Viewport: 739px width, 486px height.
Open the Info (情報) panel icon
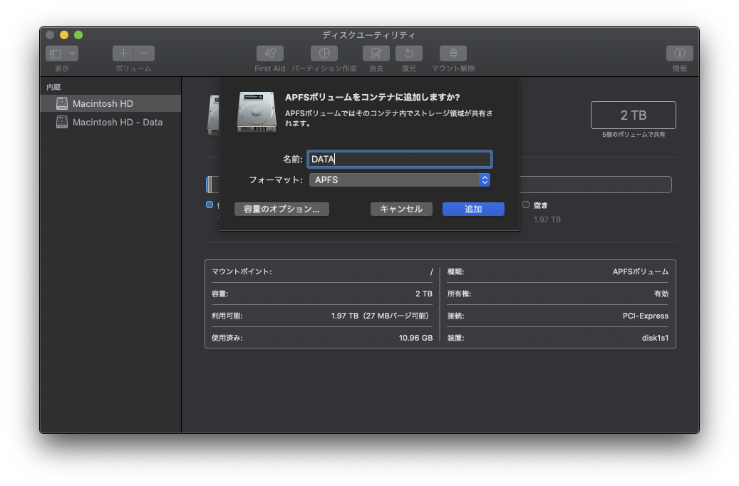pos(680,53)
